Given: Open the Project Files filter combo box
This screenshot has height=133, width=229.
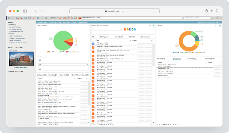Looking at the screenshot, I should point(108,29).
